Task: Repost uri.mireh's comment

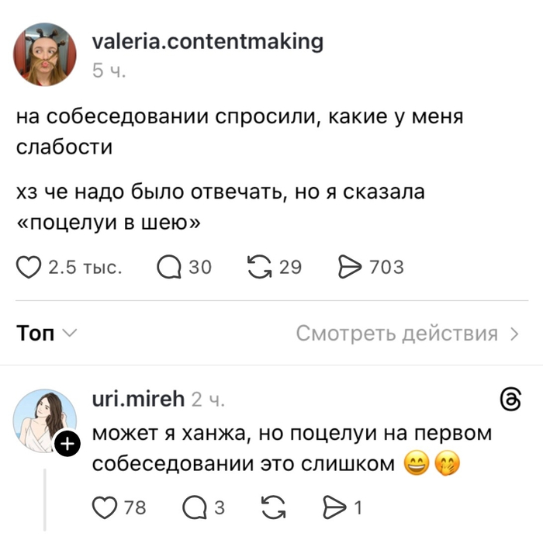Action: coord(274,507)
